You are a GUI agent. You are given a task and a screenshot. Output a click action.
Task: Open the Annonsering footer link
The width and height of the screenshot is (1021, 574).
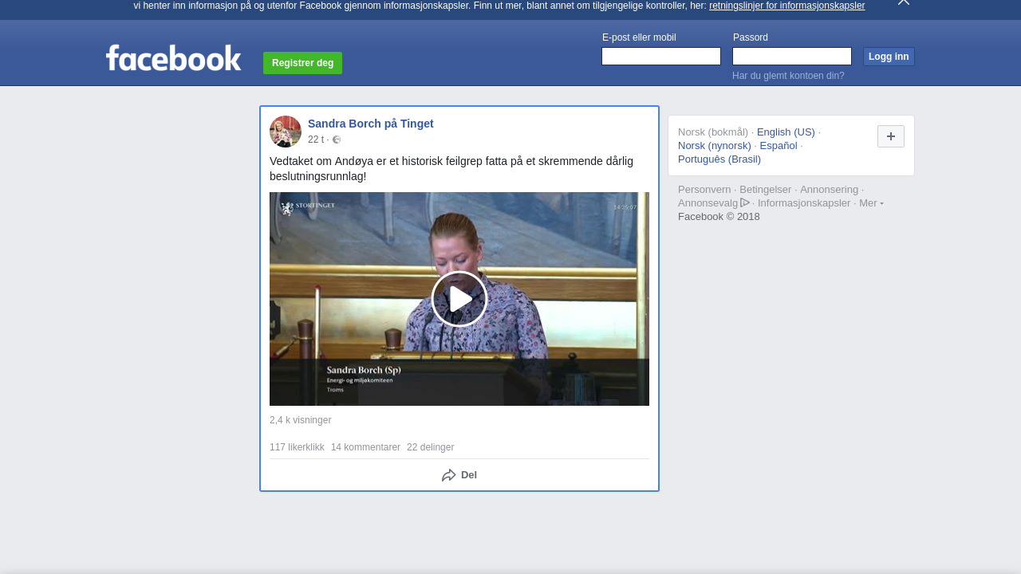click(x=830, y=190)
